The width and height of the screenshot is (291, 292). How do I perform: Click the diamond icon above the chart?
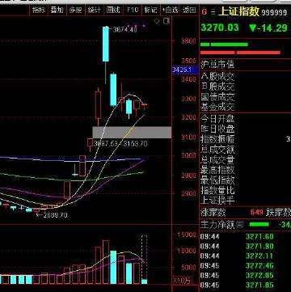[157, 21]
